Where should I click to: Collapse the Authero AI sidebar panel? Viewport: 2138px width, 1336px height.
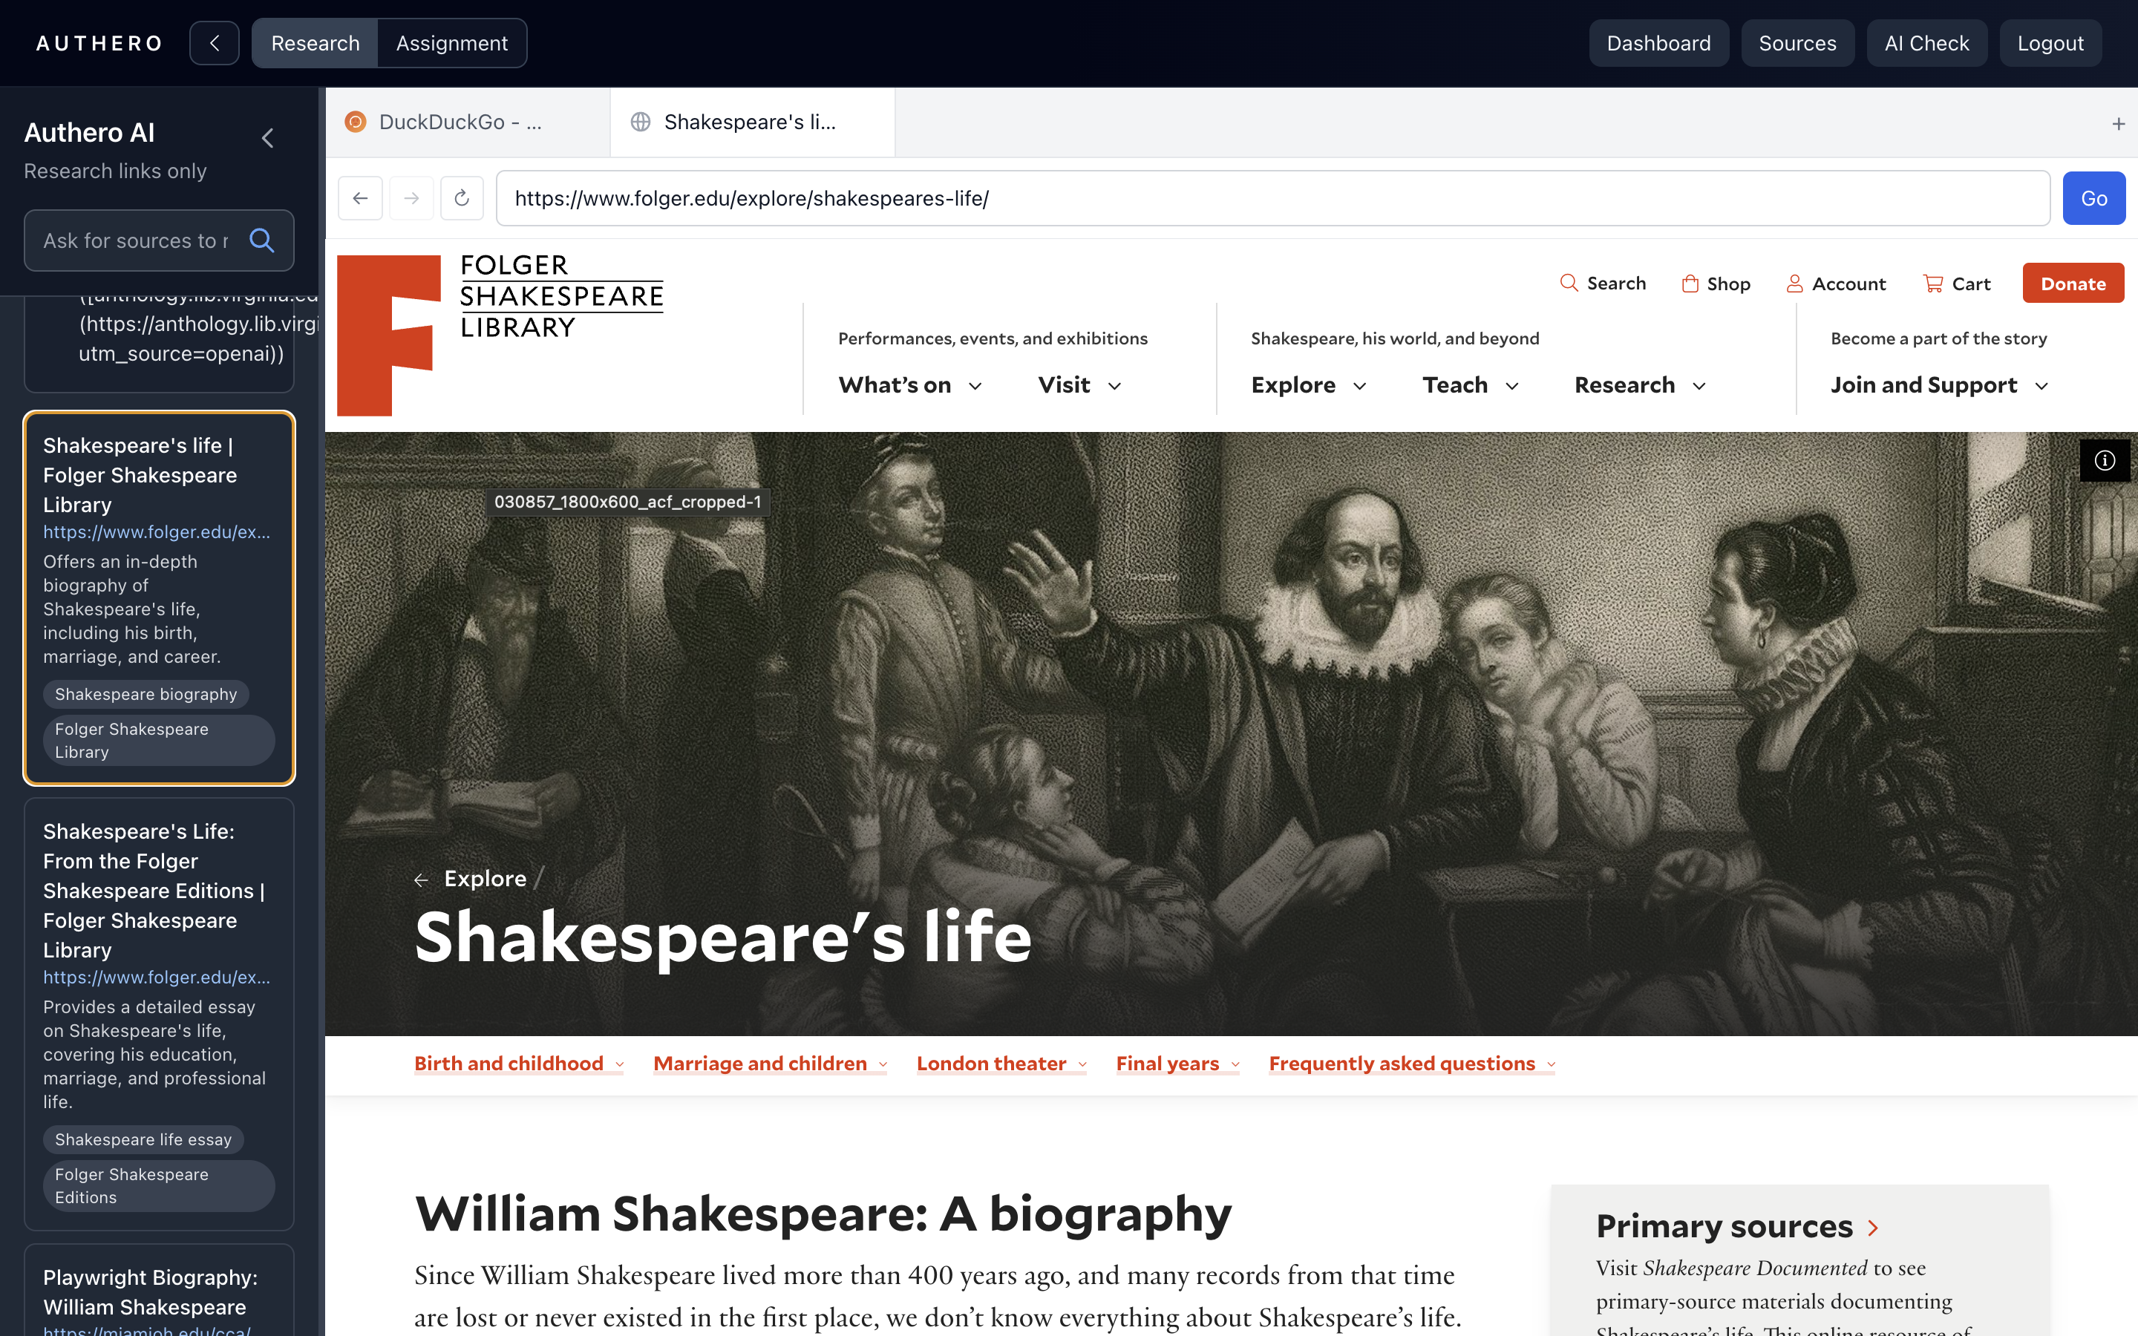pos(268,138)
